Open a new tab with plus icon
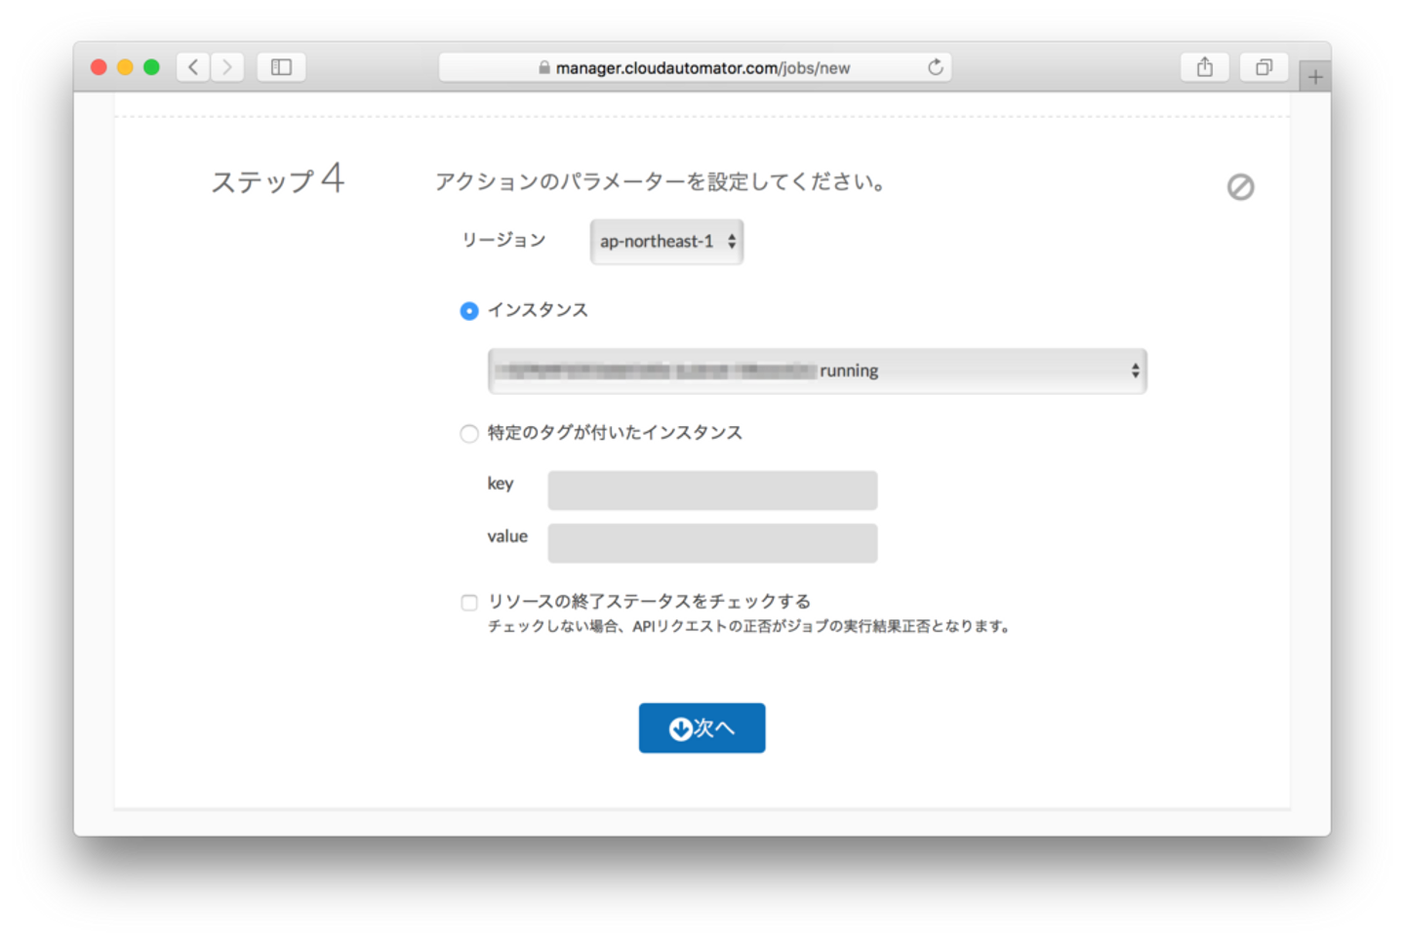This screenshot has height=942, width=1405. coord(1315,77)
